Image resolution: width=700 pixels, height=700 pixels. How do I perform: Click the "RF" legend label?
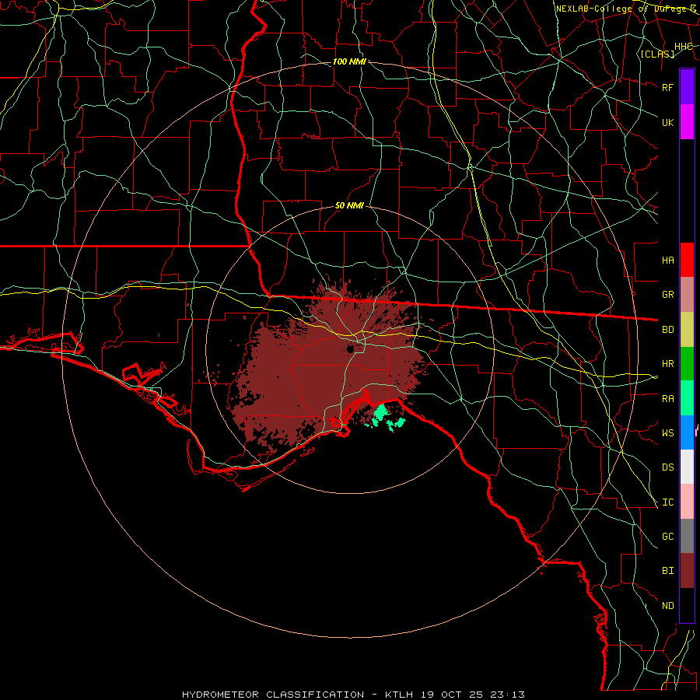coord(667,87)
